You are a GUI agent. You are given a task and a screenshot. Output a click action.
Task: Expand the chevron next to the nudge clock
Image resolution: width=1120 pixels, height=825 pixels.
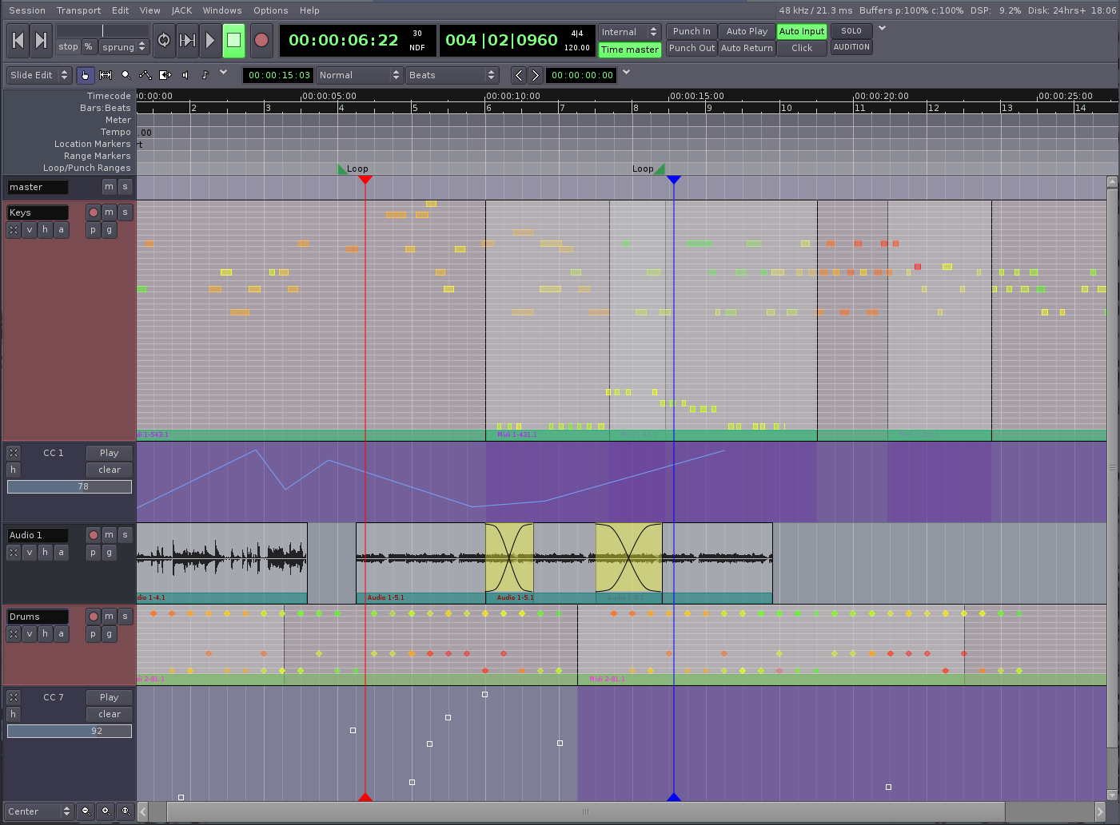pyautogui.click(x=627, y=73)
